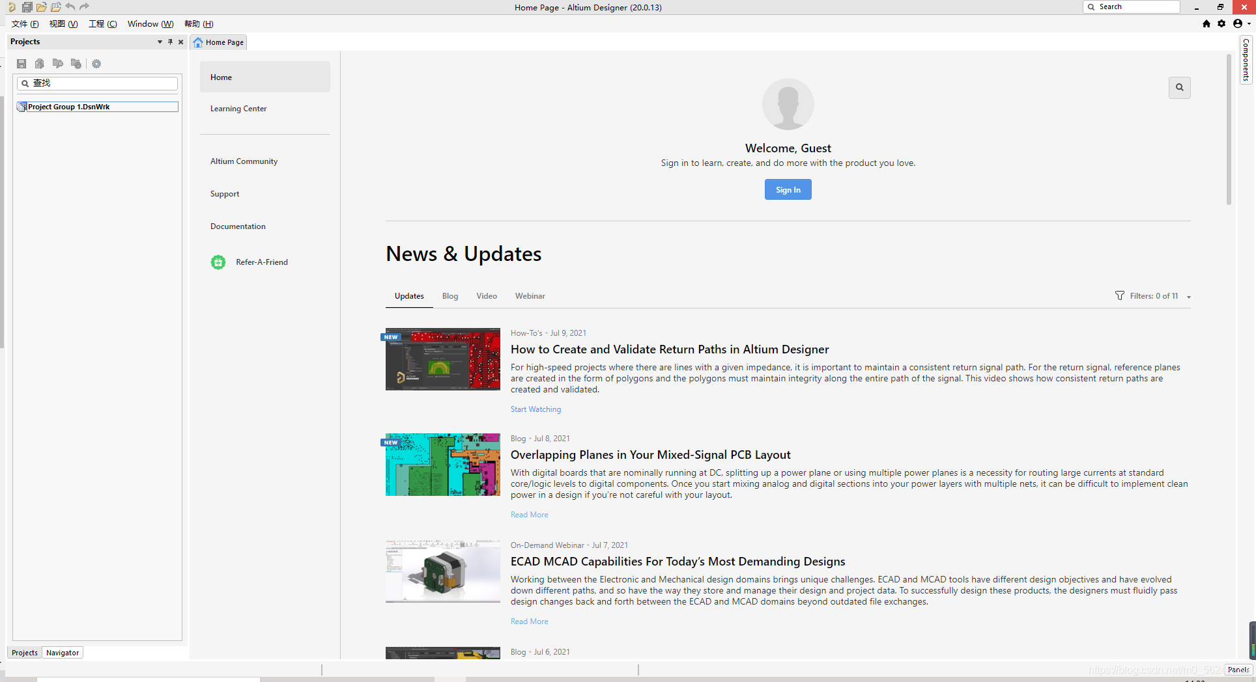Click the folder with gear icon in Projects panel
Image resolution: width=1256 pixels, height=682 pixels.
click(76, 64)
